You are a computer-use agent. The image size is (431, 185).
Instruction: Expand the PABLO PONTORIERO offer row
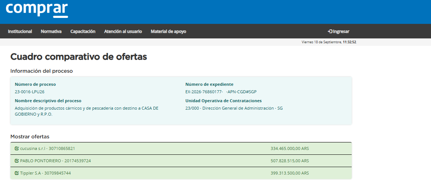(x=181, y=161)
